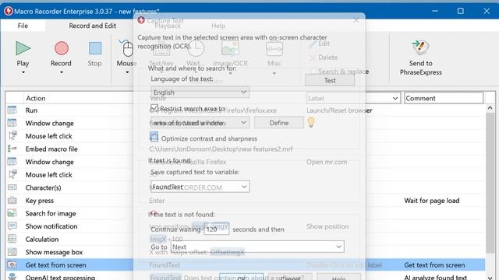The height and width of the screenshot is (280, 499).
Task: Click the Action column header
Action: 36,98
